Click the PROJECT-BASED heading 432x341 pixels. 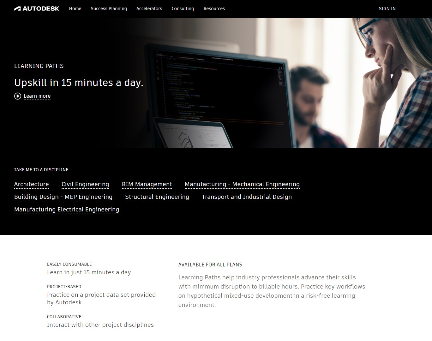64,287
